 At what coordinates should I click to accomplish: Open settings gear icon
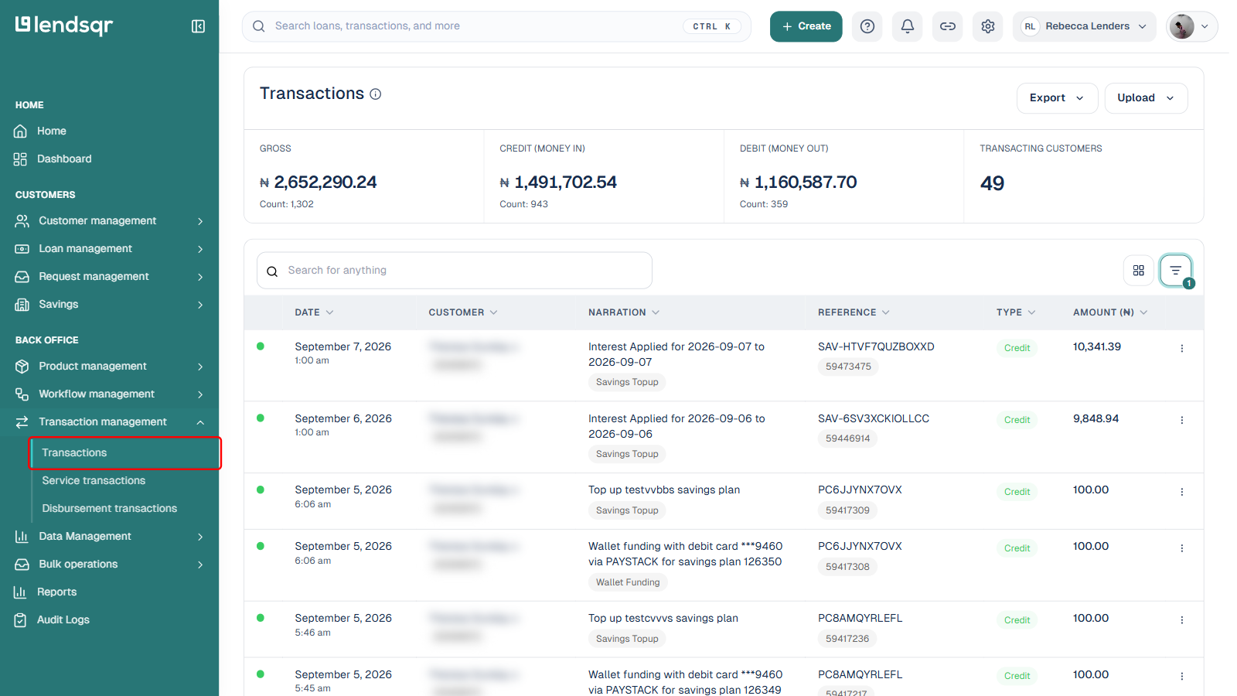tap(988, 26)
